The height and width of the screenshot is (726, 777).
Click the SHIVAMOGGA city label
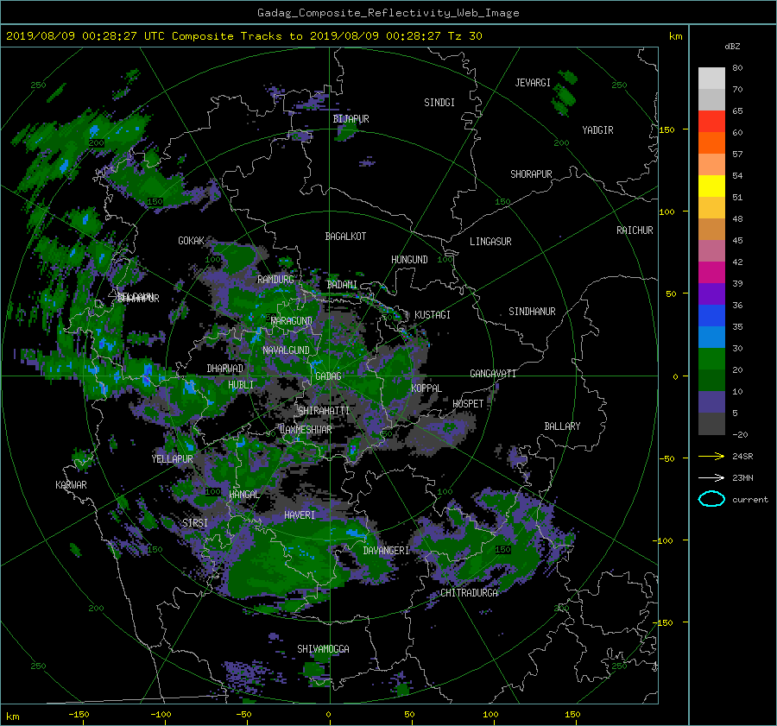[323, 649]
